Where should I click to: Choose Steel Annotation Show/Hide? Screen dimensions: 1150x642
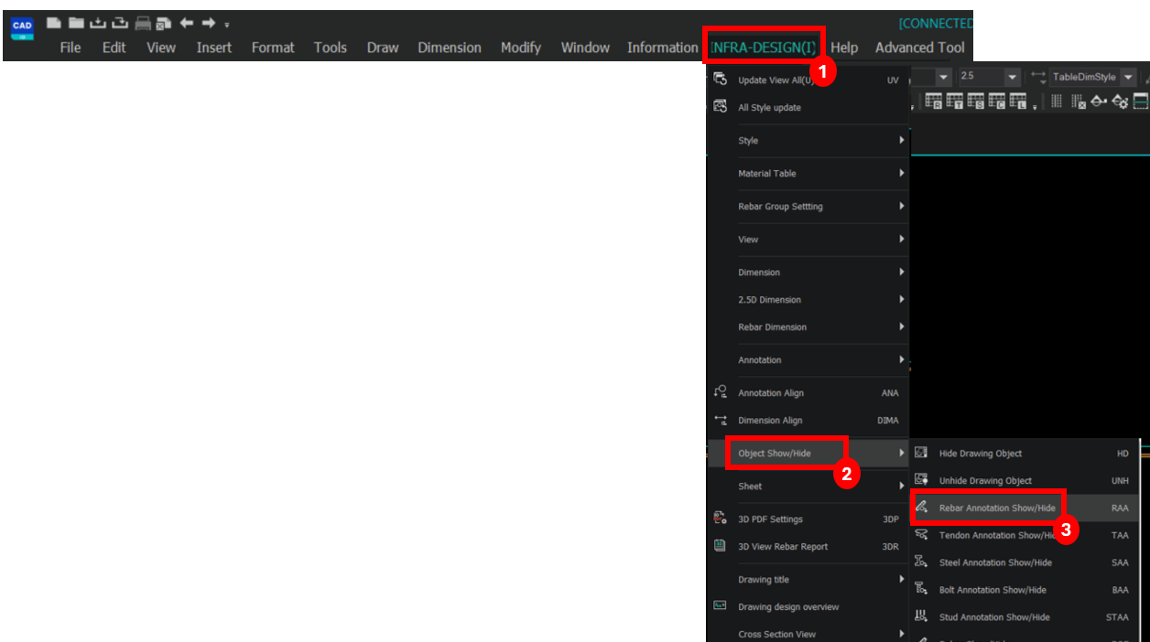[x=1025, y=563]
